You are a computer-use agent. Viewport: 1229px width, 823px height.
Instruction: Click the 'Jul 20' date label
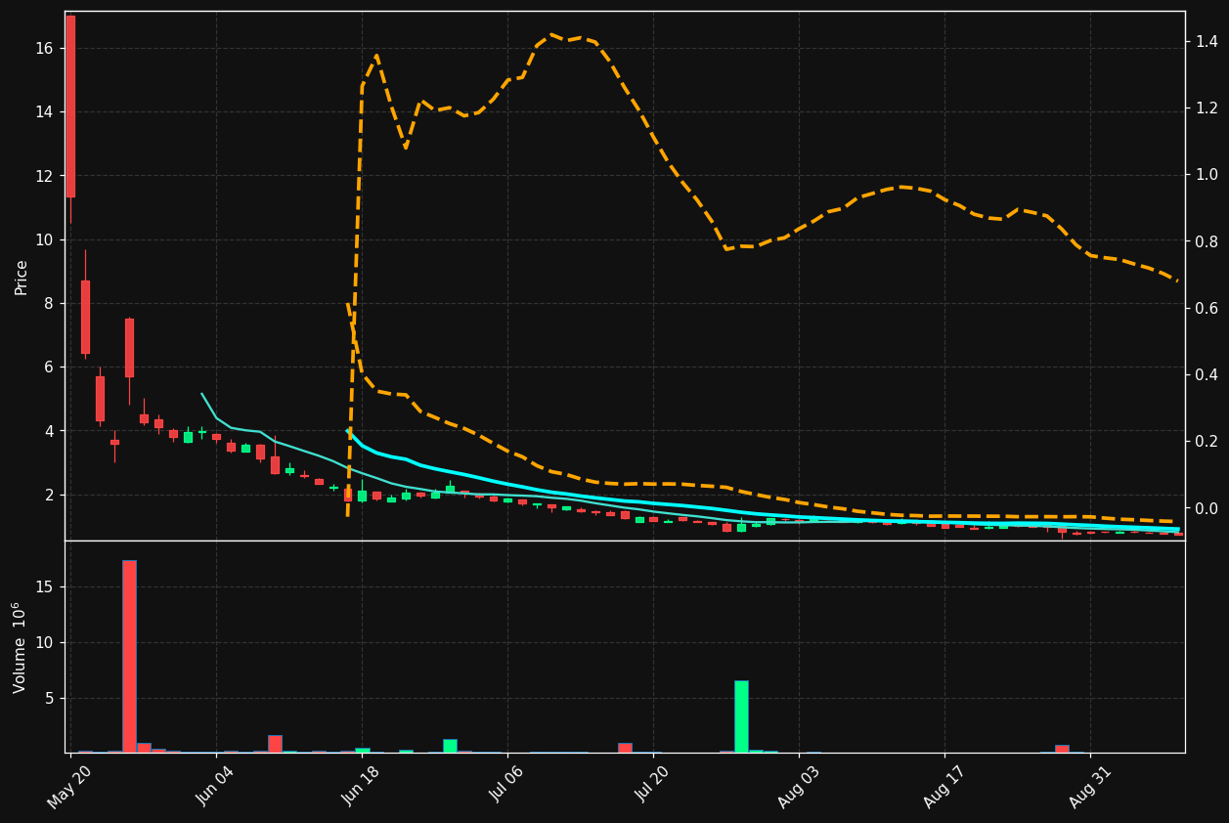653,787
